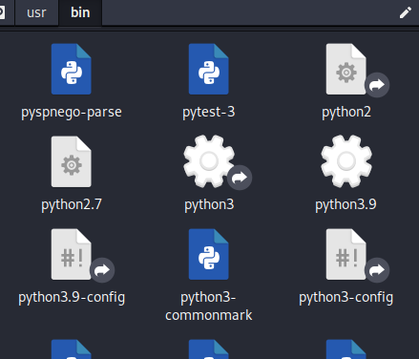
Task: Select the python2.7 executable file icon
Action: point(72,161)
